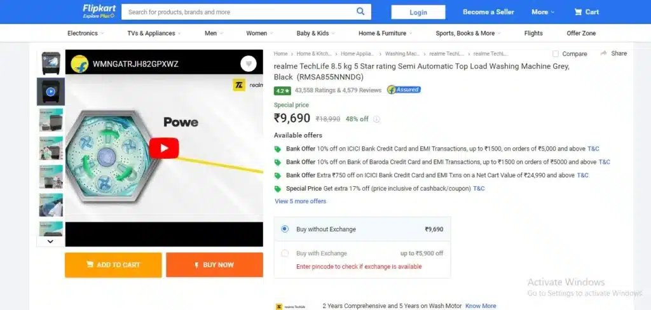The width and height of the screenshot is (651, 310).
Task: Expand the Electronics category menu
Action: [x=86, y=33]
